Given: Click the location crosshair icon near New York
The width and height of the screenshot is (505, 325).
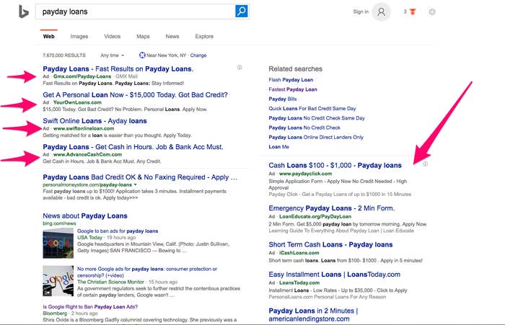Looking at the screenshot, I should 142,55.
